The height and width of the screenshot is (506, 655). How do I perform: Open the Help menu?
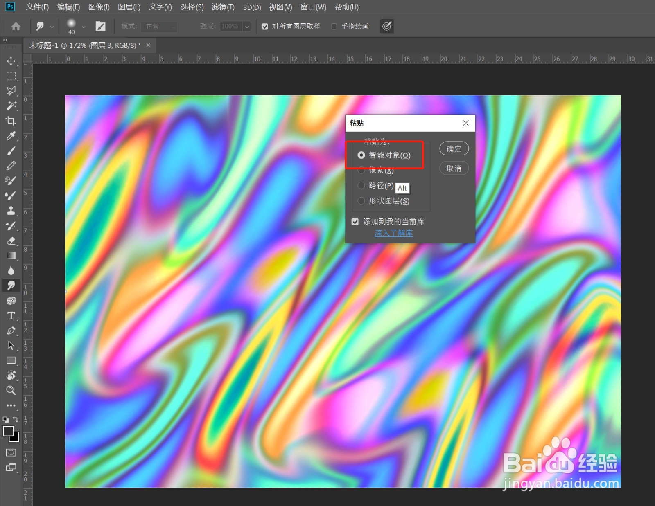[x=347, y=7]
